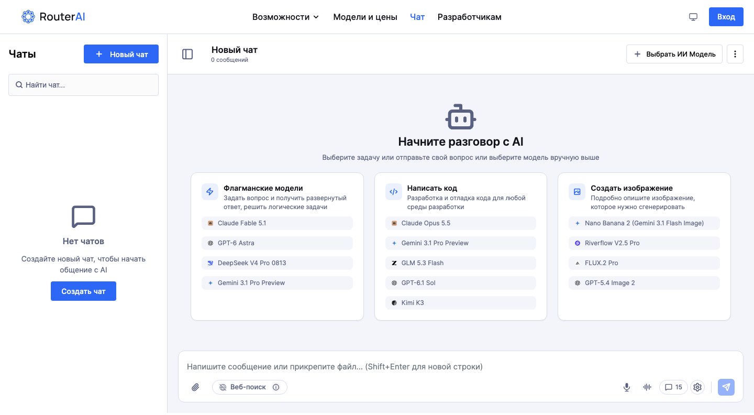
Task: Open the Модели и цены page
Action: [x=365, y=17]
